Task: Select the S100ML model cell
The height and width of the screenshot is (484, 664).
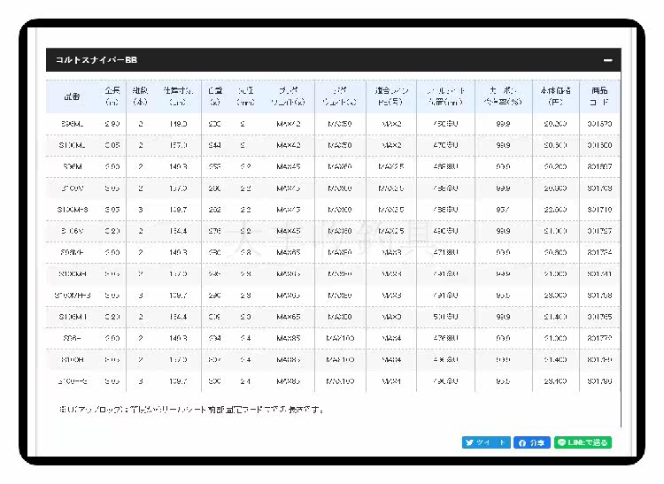Action: 73,145
